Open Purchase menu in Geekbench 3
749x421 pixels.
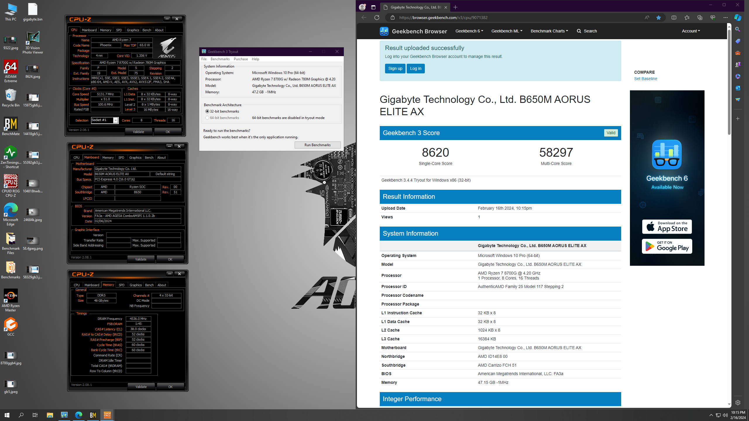coord(240,59)
